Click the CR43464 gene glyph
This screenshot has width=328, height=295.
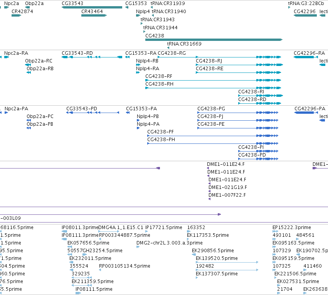94,15
